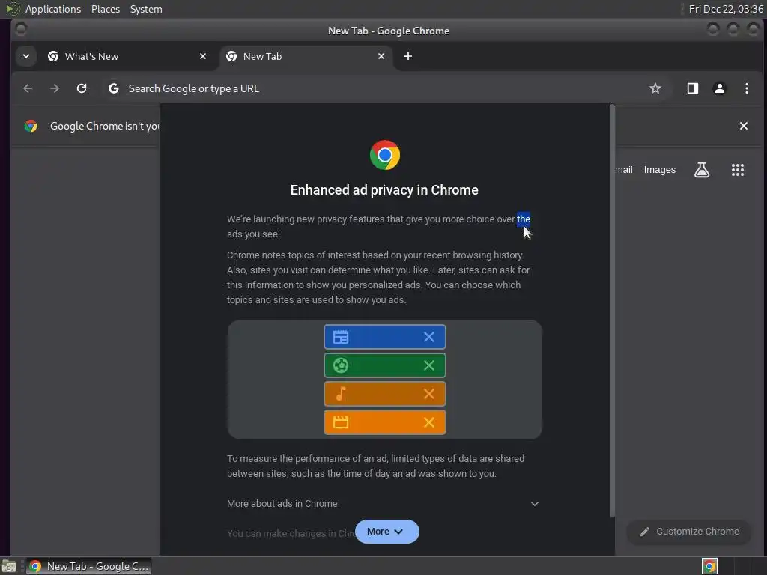Image resolution: width=767 pixels, height=575 pixels.
Task: Switch to the What's New tab
Action: 127,56
